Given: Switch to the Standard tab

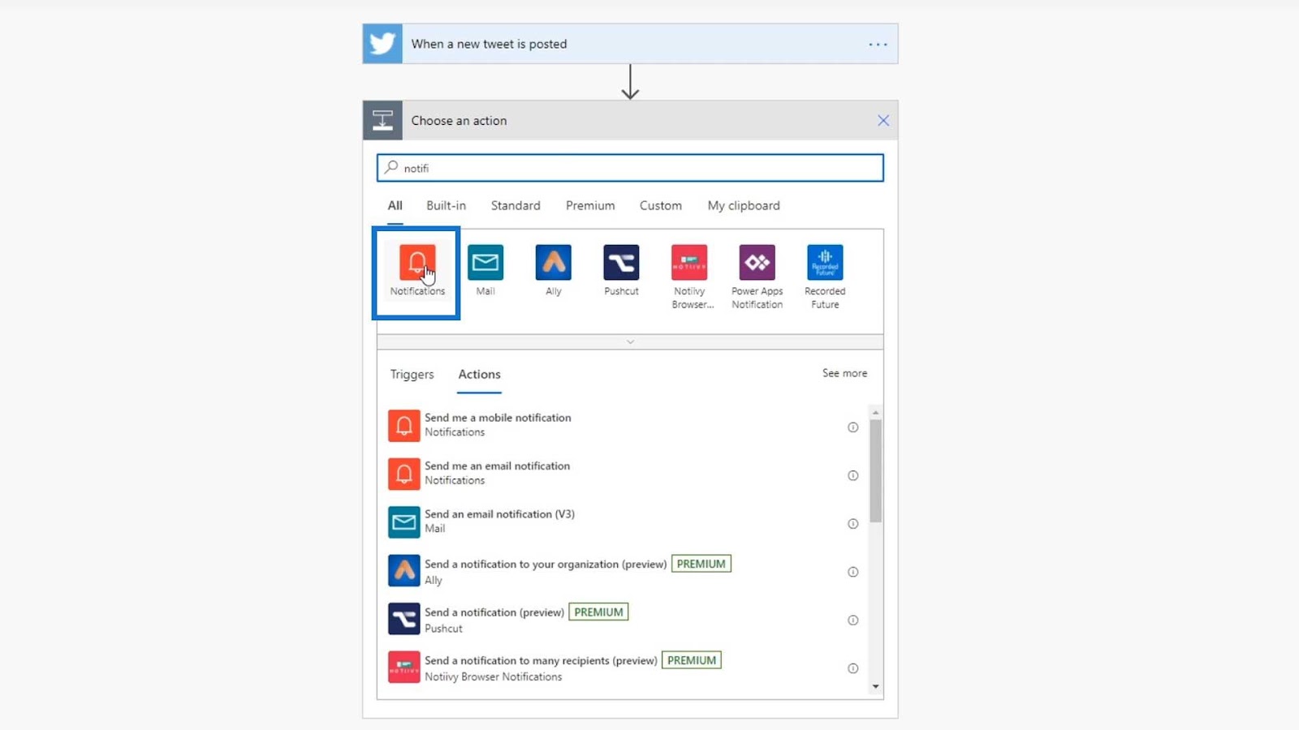Looking at the screenshot, I should coord(516,206).
